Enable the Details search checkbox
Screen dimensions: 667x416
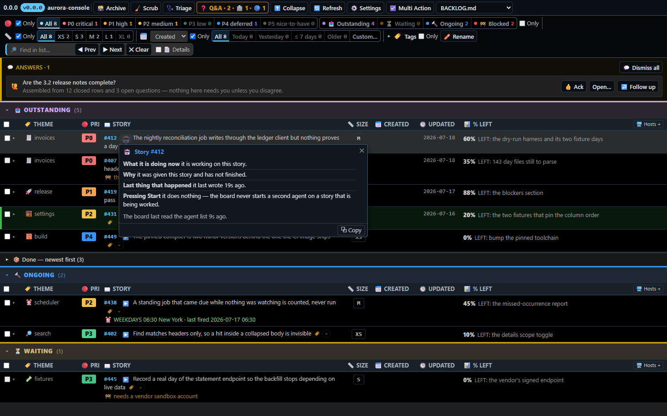(158, 50)
